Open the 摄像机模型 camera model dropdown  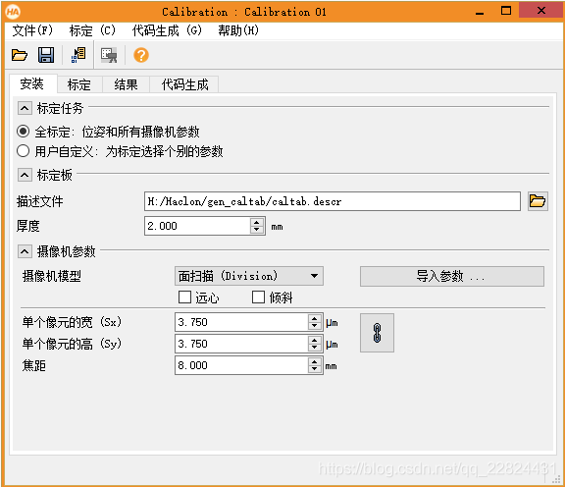tap(248, 276)
